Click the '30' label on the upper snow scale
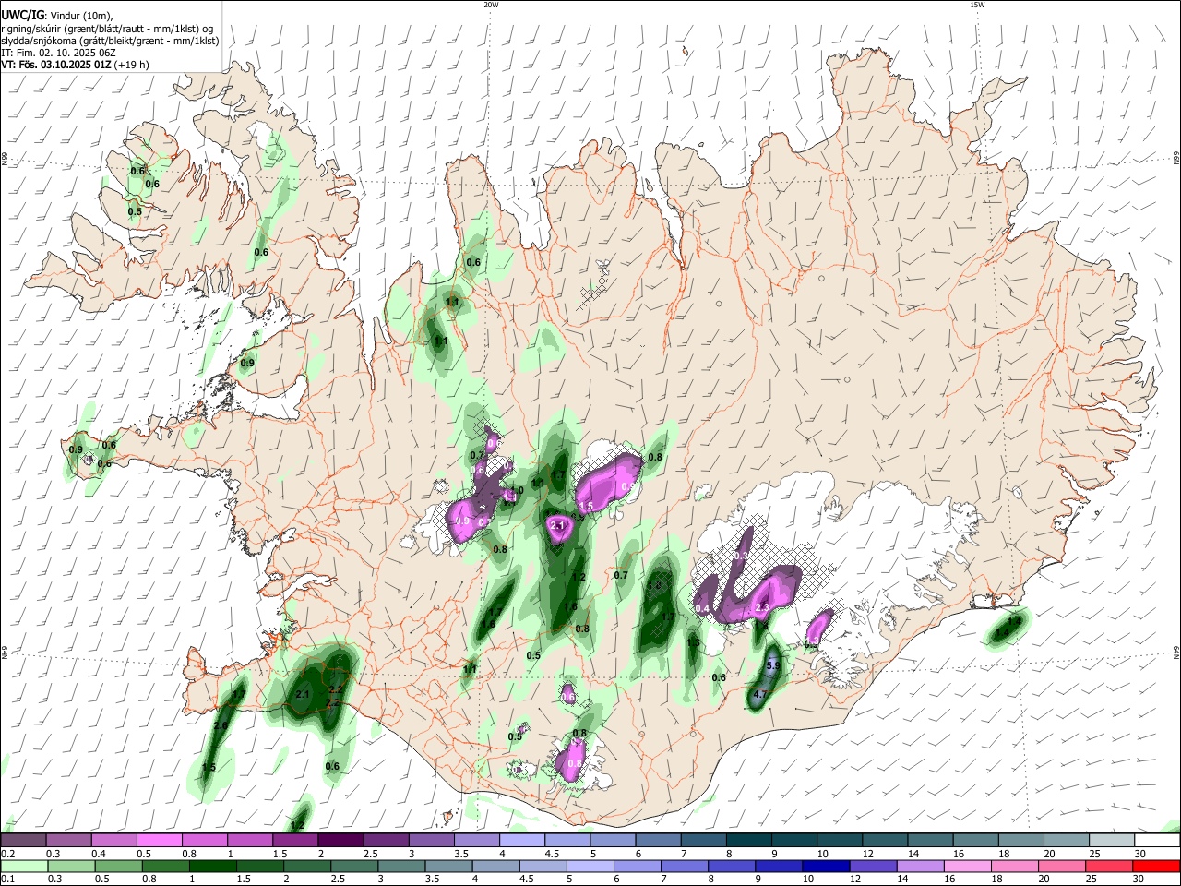Image resolution: width=1181 pixels, height=886 pixels. click(x=1139, y=854)
